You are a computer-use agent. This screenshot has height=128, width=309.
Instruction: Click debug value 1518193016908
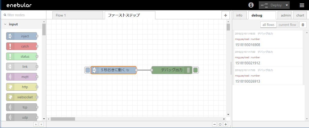(x=248, y=45)
